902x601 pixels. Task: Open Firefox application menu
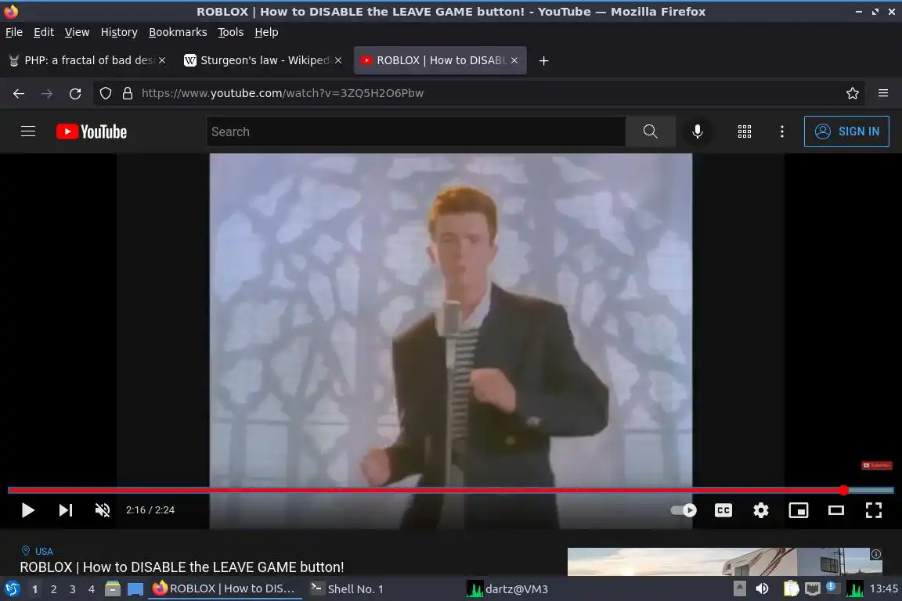click(883, 93)
